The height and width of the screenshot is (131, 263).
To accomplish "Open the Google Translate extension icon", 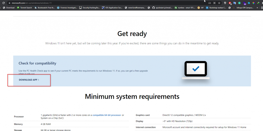I will point(235,3).
